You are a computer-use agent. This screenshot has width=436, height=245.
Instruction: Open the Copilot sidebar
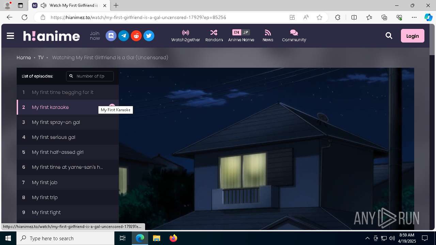coord(428,17)
